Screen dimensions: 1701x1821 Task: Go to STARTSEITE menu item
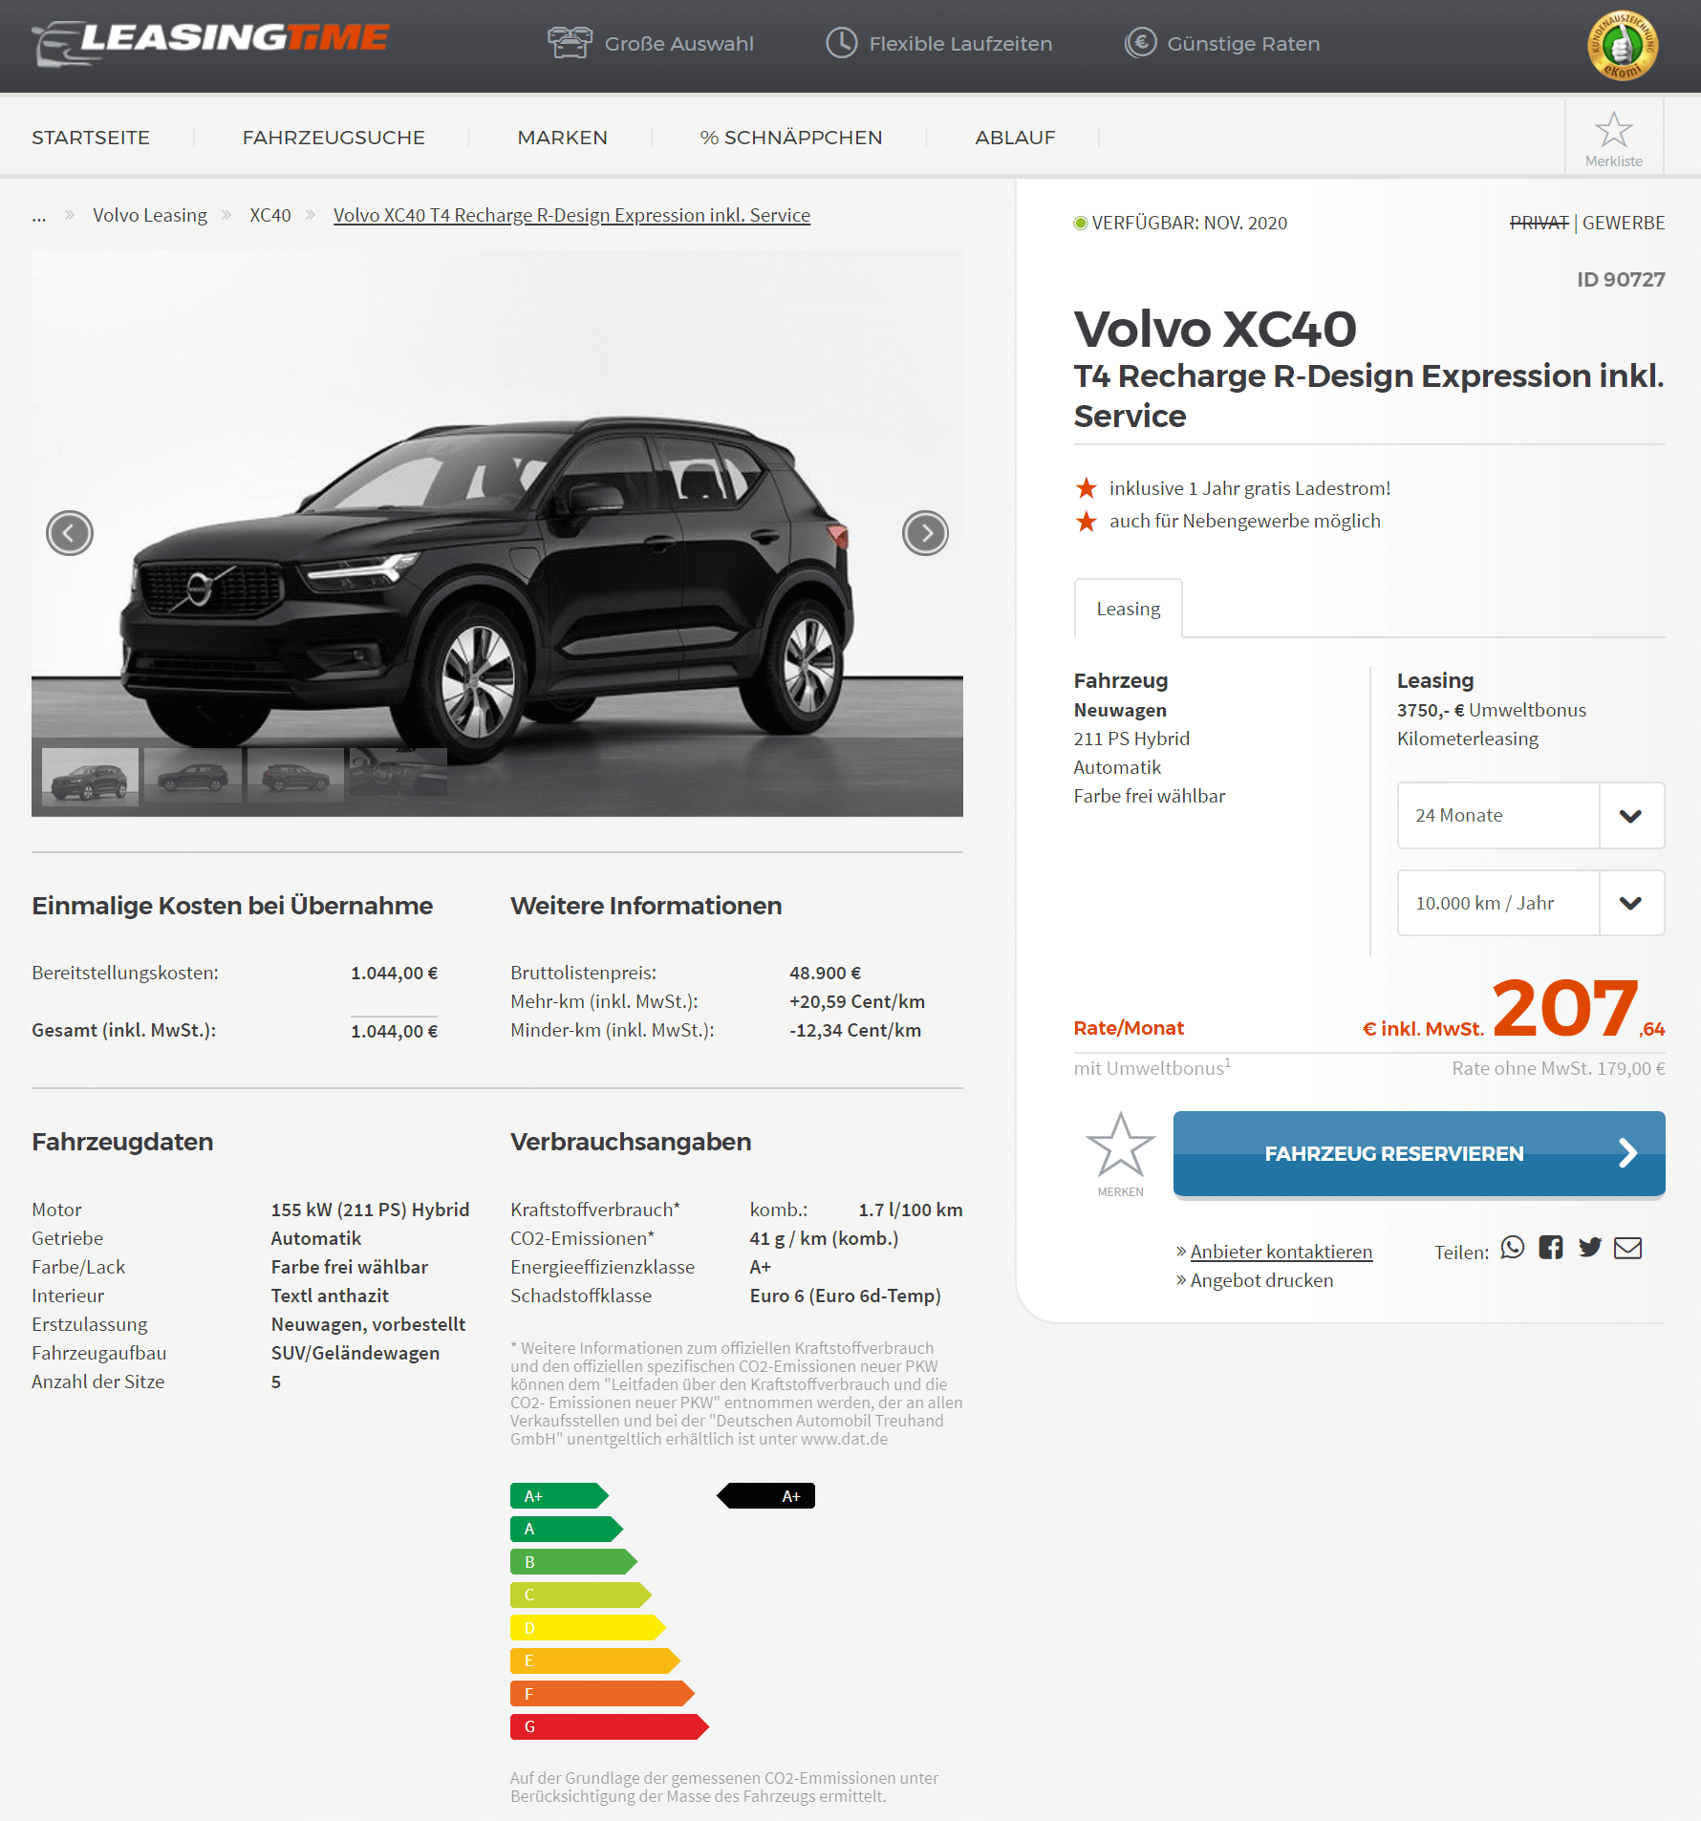coord(91,138)
